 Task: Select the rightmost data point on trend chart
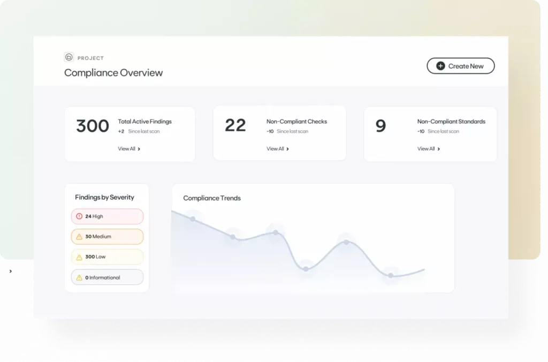click(391, 275)
